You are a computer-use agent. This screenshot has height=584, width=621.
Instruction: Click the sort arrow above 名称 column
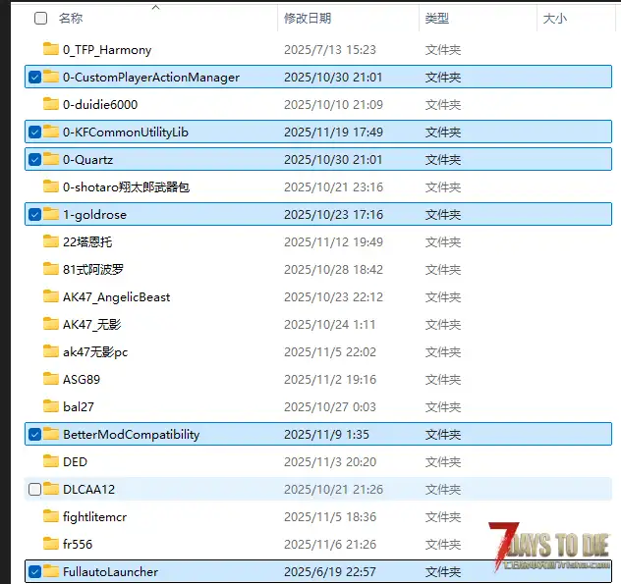click(x=155, y=6)
